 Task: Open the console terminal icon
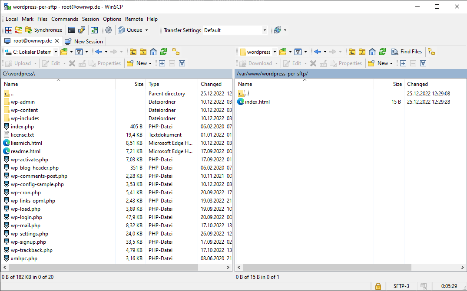coord(72,30)
